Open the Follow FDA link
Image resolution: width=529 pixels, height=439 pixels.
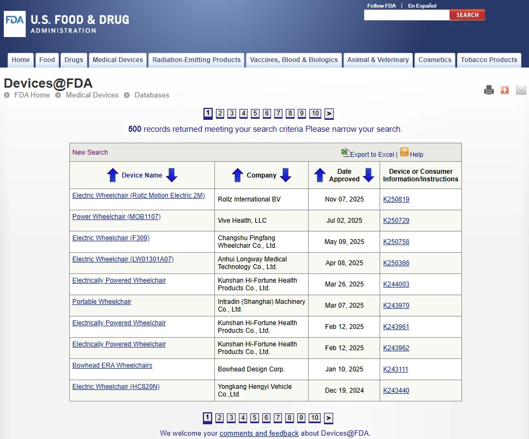coord(381,6)
